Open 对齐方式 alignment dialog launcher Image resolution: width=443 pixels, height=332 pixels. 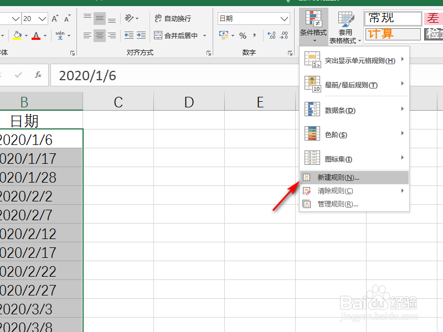click(x=209, y=53)
